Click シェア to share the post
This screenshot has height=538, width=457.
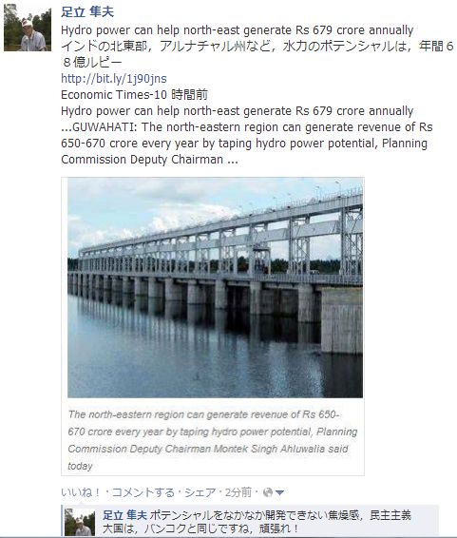(200, 492)
